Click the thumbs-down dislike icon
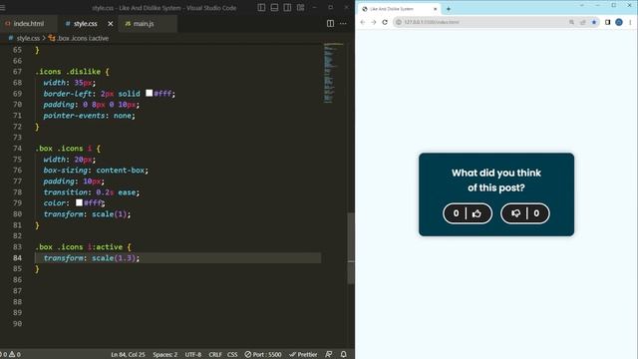 click(x=516, y=213)
